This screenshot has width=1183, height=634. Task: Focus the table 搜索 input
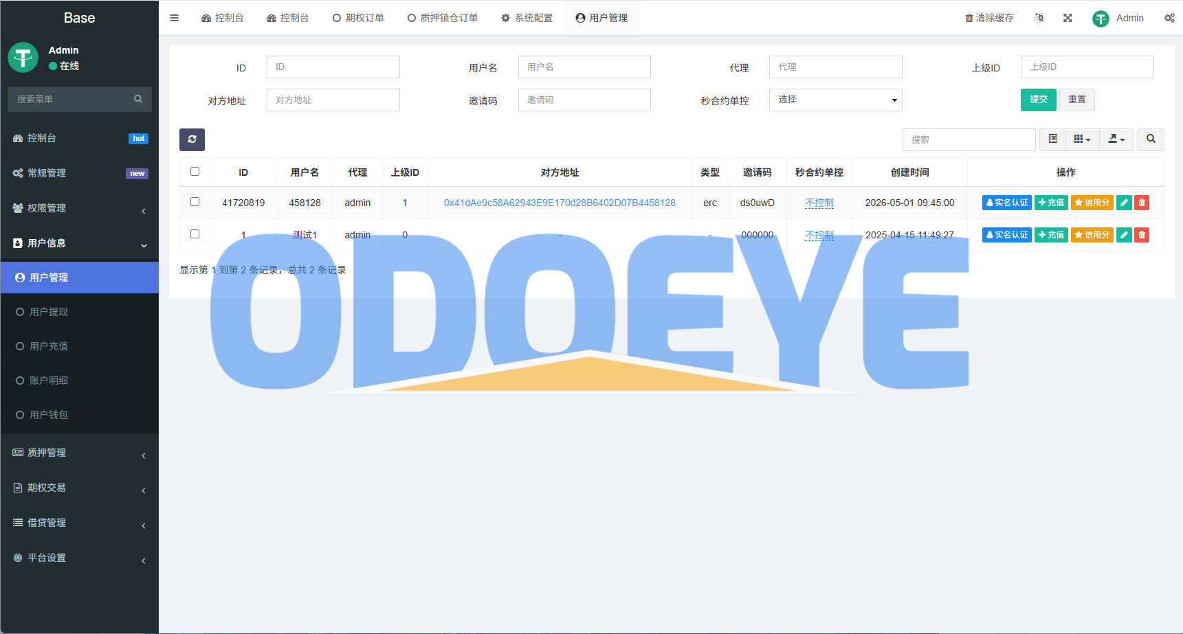(969, 139)
